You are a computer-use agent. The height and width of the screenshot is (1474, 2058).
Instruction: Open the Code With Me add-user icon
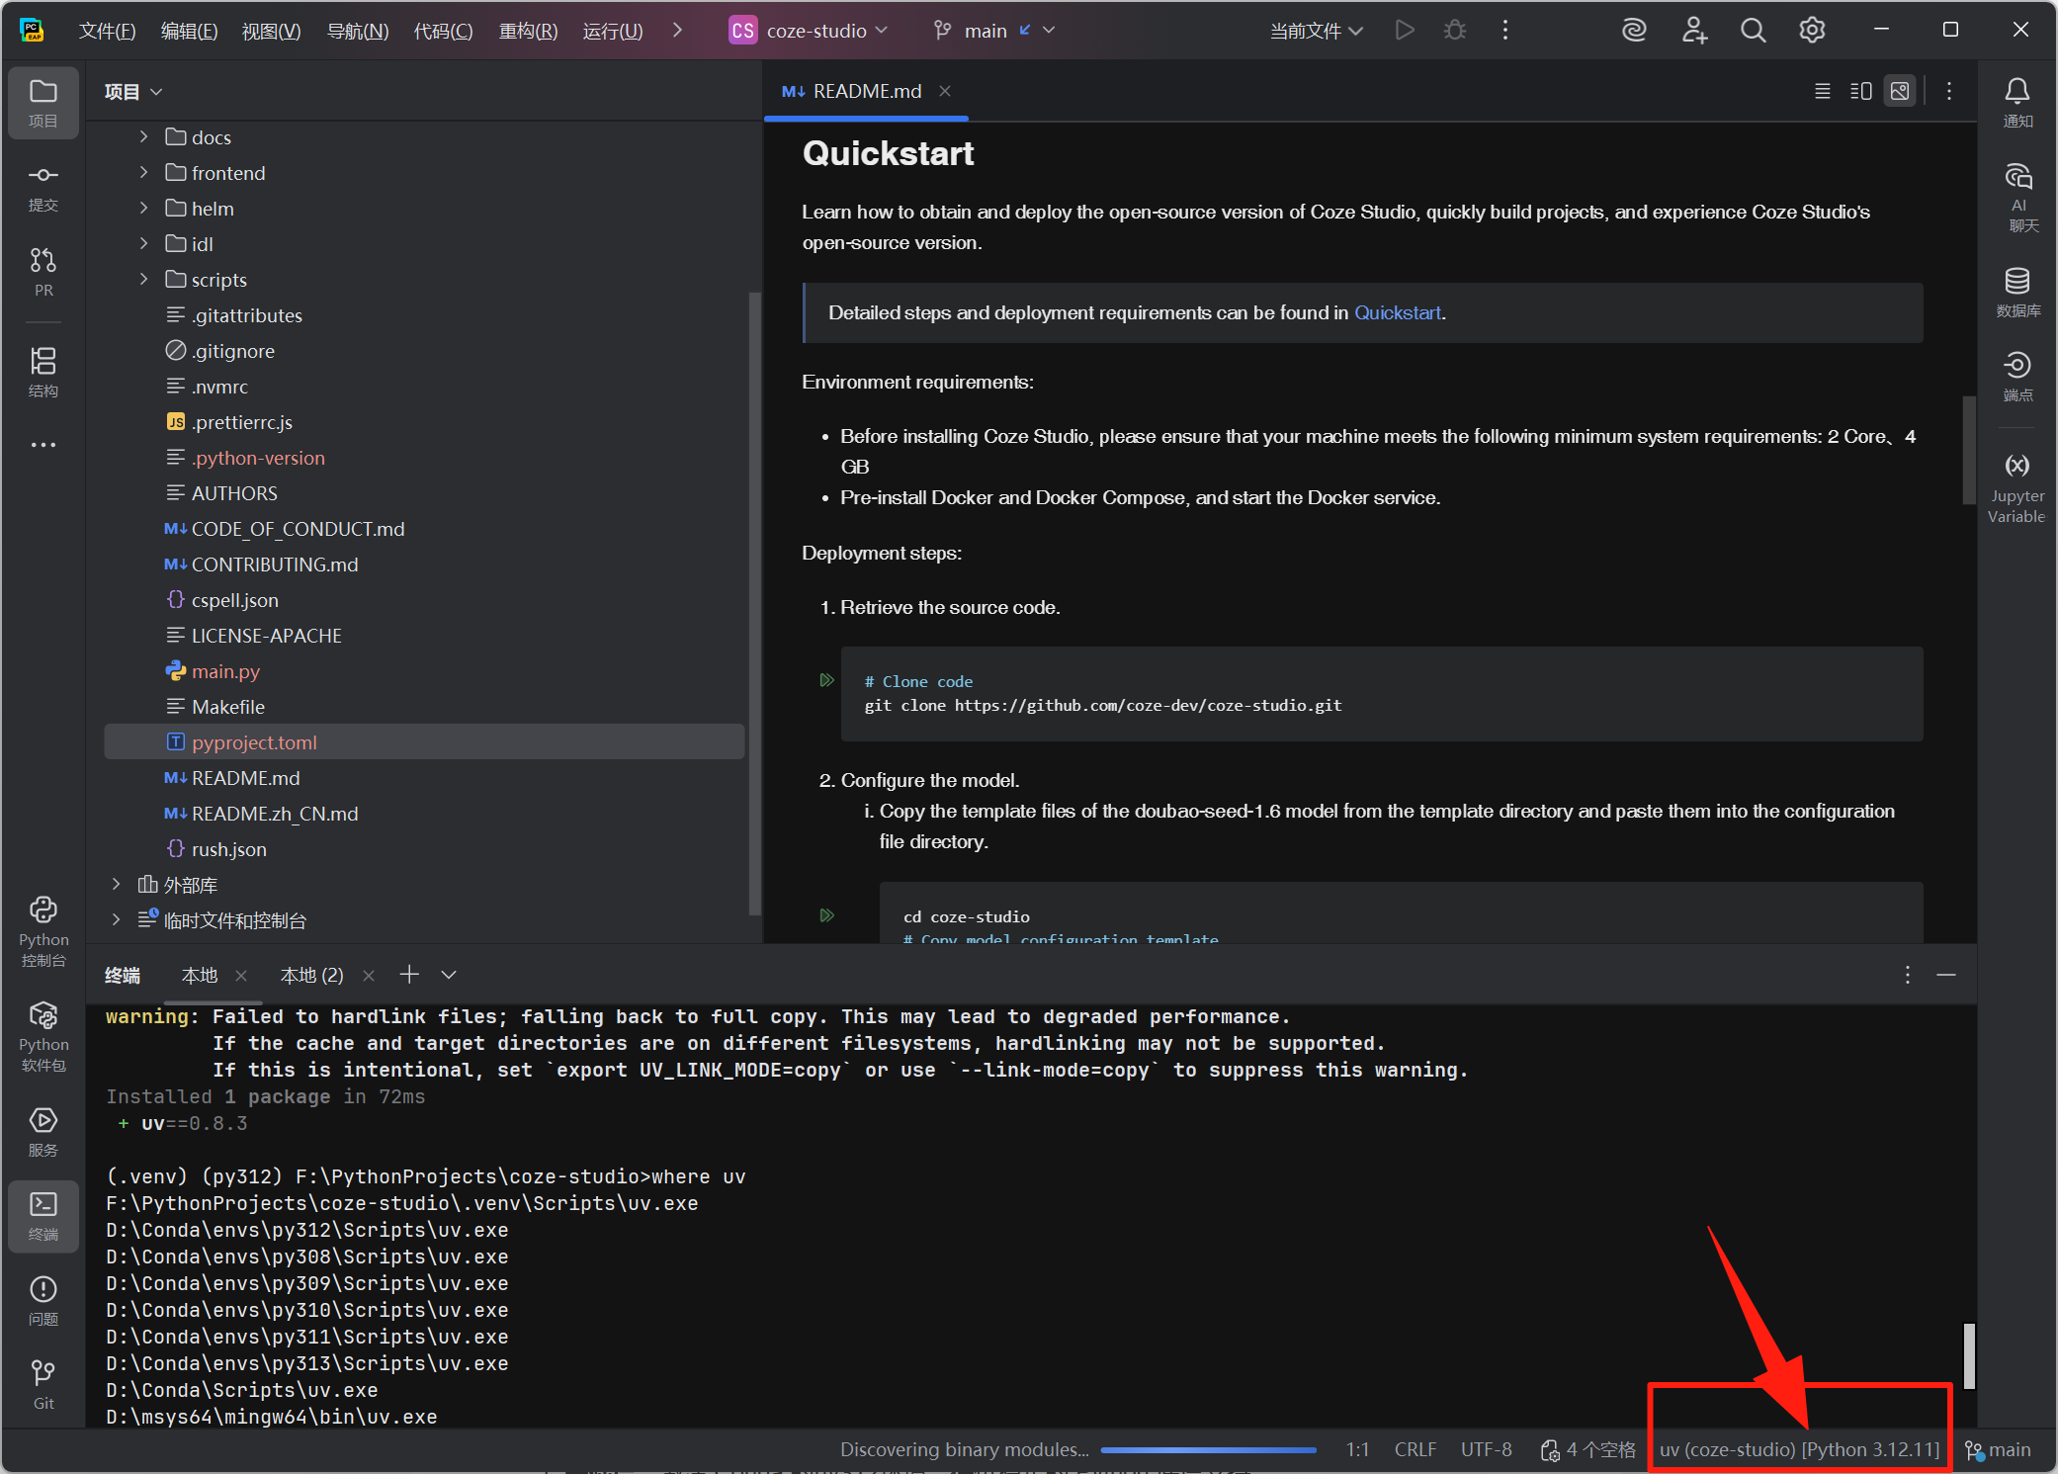1694,31
